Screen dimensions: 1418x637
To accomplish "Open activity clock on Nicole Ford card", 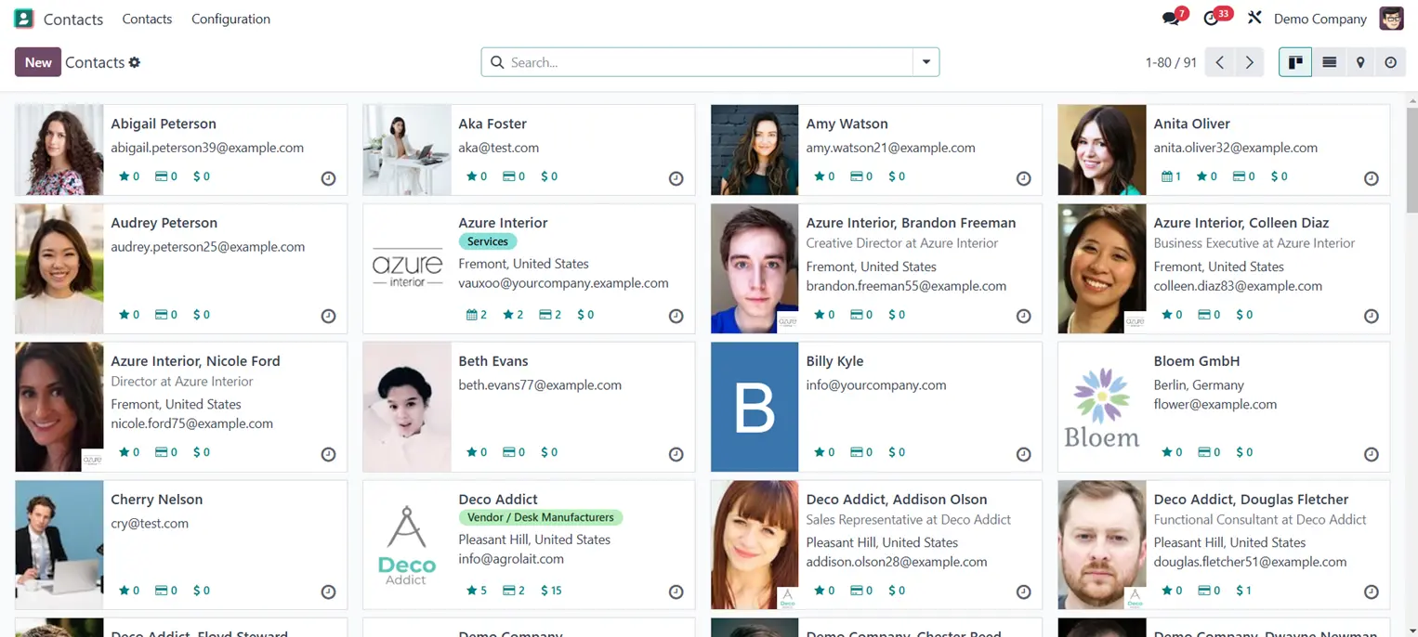I will point(328,455).
